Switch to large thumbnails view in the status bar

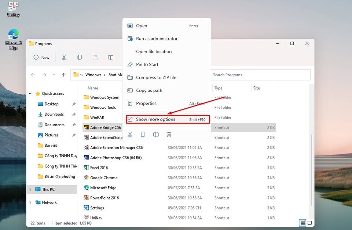[309, 223]
